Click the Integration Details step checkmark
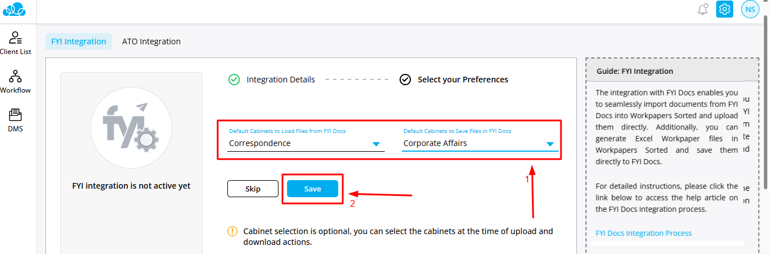This screenshot has width=769, height=254. (x=234, y=80)
